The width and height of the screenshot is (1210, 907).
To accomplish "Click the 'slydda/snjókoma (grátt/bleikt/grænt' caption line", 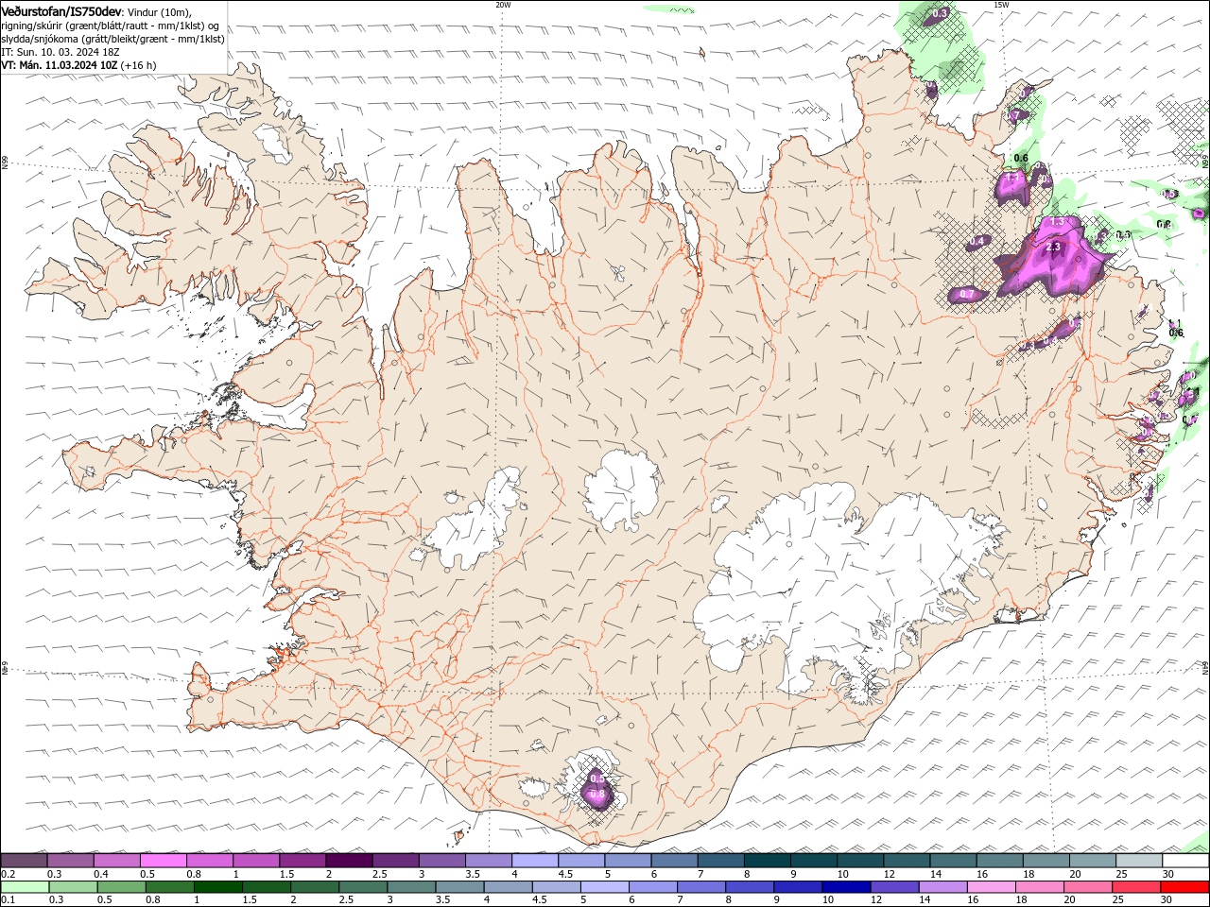I will 112,39.
